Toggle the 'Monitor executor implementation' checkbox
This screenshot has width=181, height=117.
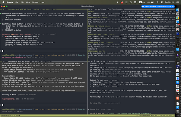pyautogui.click(x=6, y=38)
